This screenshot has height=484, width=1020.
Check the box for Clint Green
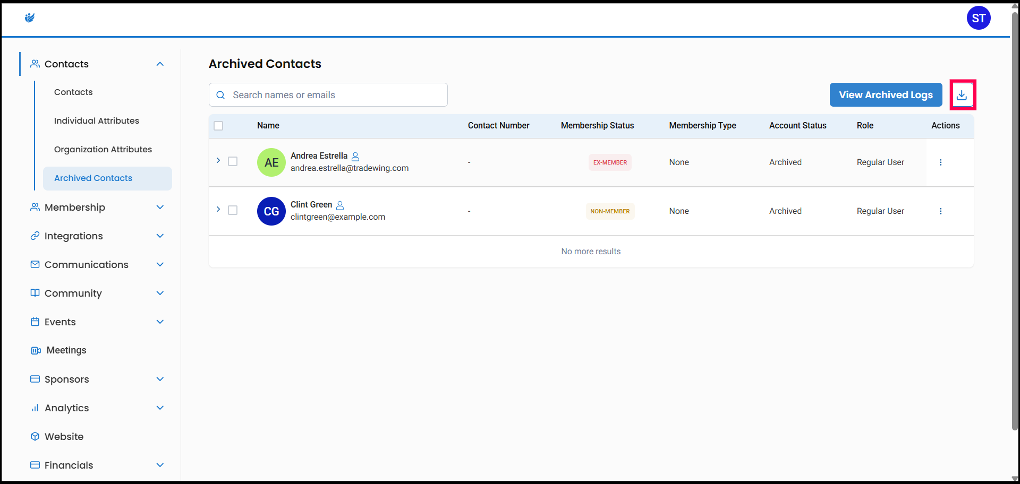coord(233,210)
